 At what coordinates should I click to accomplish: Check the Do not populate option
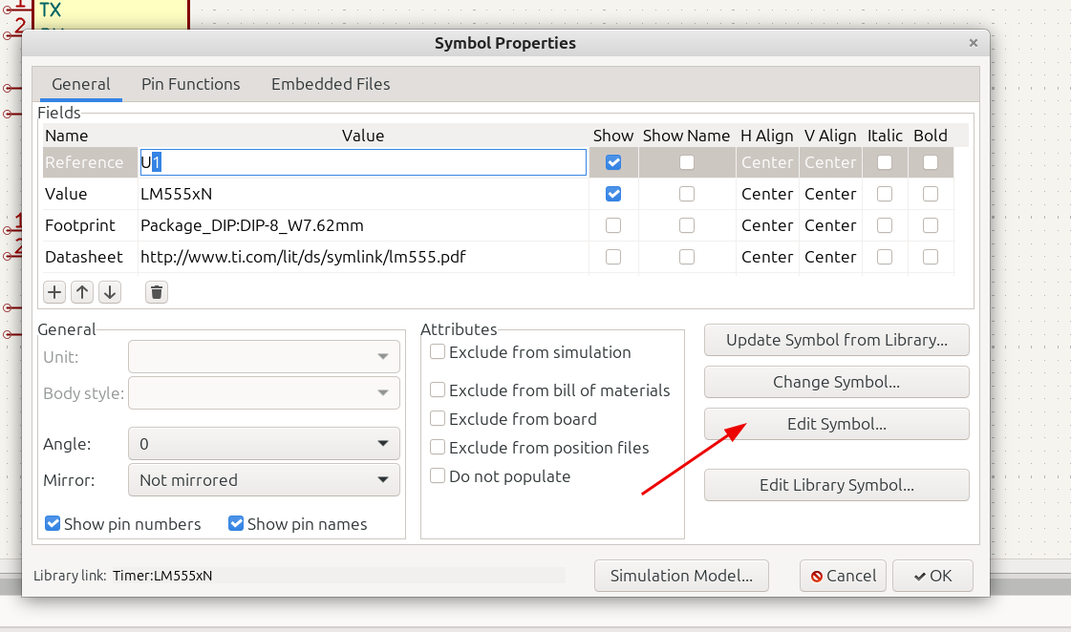tap(438, 475)
